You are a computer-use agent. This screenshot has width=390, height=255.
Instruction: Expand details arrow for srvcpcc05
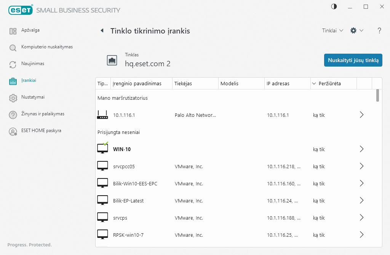(362, 166)
